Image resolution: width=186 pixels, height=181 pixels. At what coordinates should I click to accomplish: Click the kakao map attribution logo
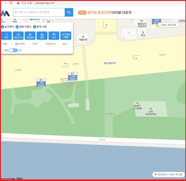pos(20,178)
